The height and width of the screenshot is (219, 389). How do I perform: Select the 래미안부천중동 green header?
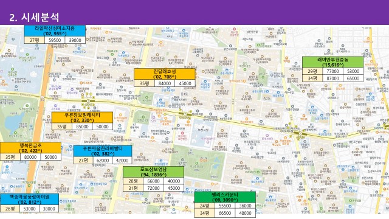[332, 62]
